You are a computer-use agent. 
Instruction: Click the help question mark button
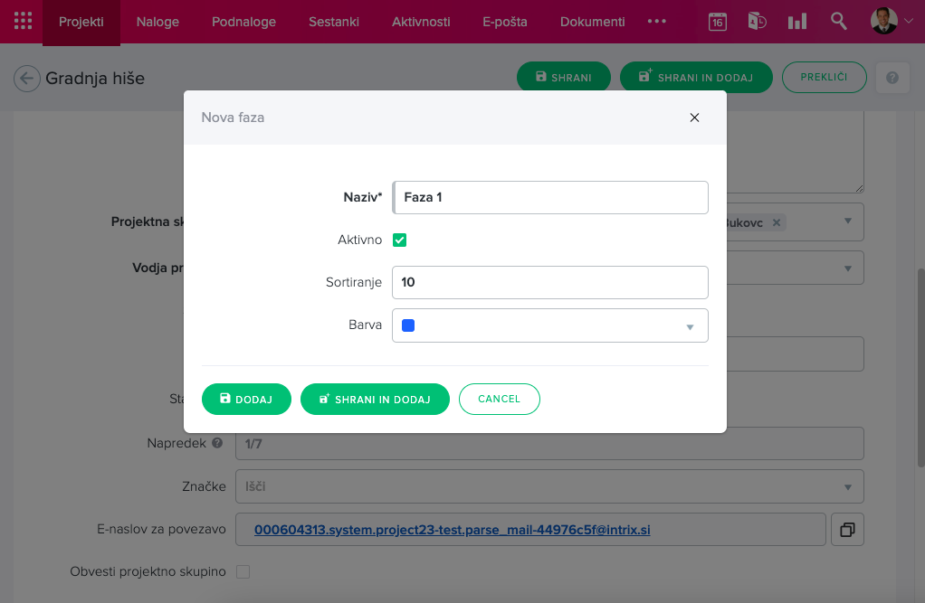pos(892,78)
